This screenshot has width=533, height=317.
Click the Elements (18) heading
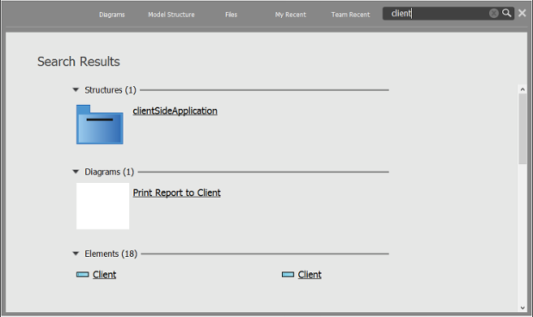tap(110, 254)
